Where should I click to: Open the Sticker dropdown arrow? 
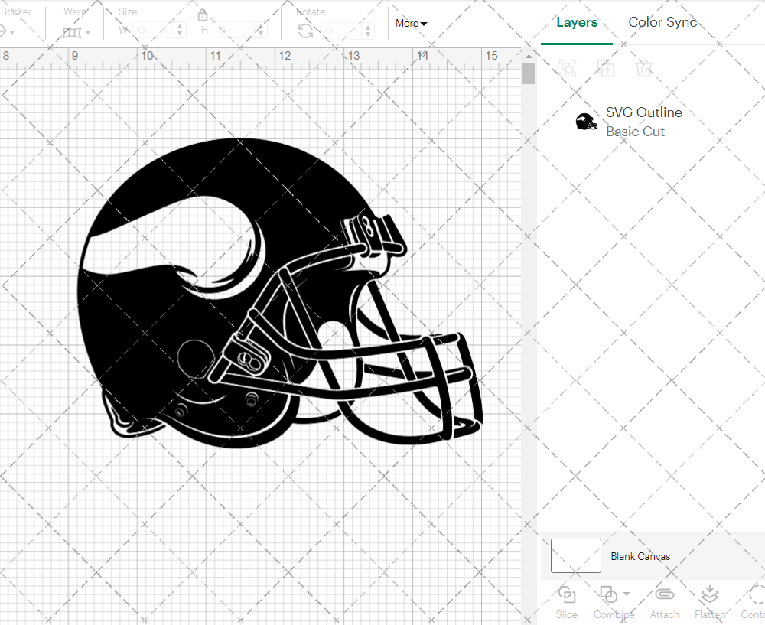point(11,33)
